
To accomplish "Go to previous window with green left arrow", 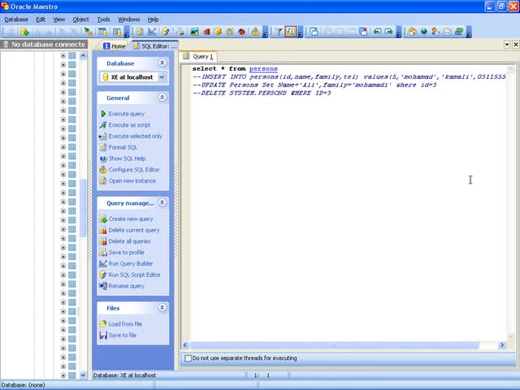I will [x=377, y=32].
